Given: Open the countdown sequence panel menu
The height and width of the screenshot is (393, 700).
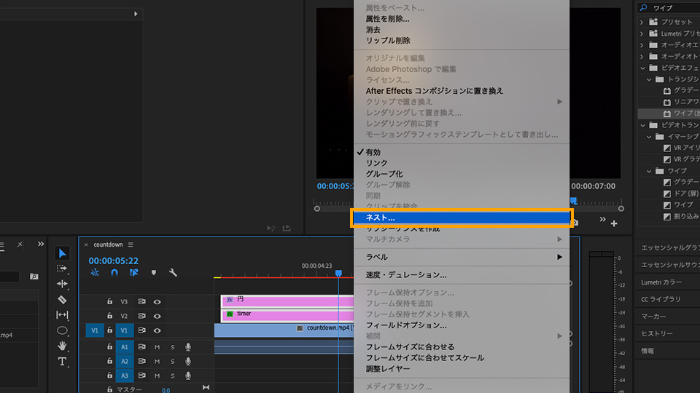Looking at the screenshot, I should pyautogui.click(x=131, y=245).
